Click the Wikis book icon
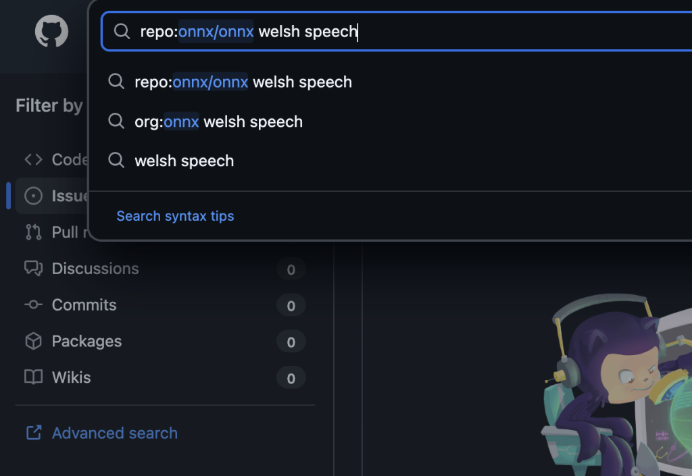Image resolution: width=692 pixels, height=476 pixels. (33, 377)
